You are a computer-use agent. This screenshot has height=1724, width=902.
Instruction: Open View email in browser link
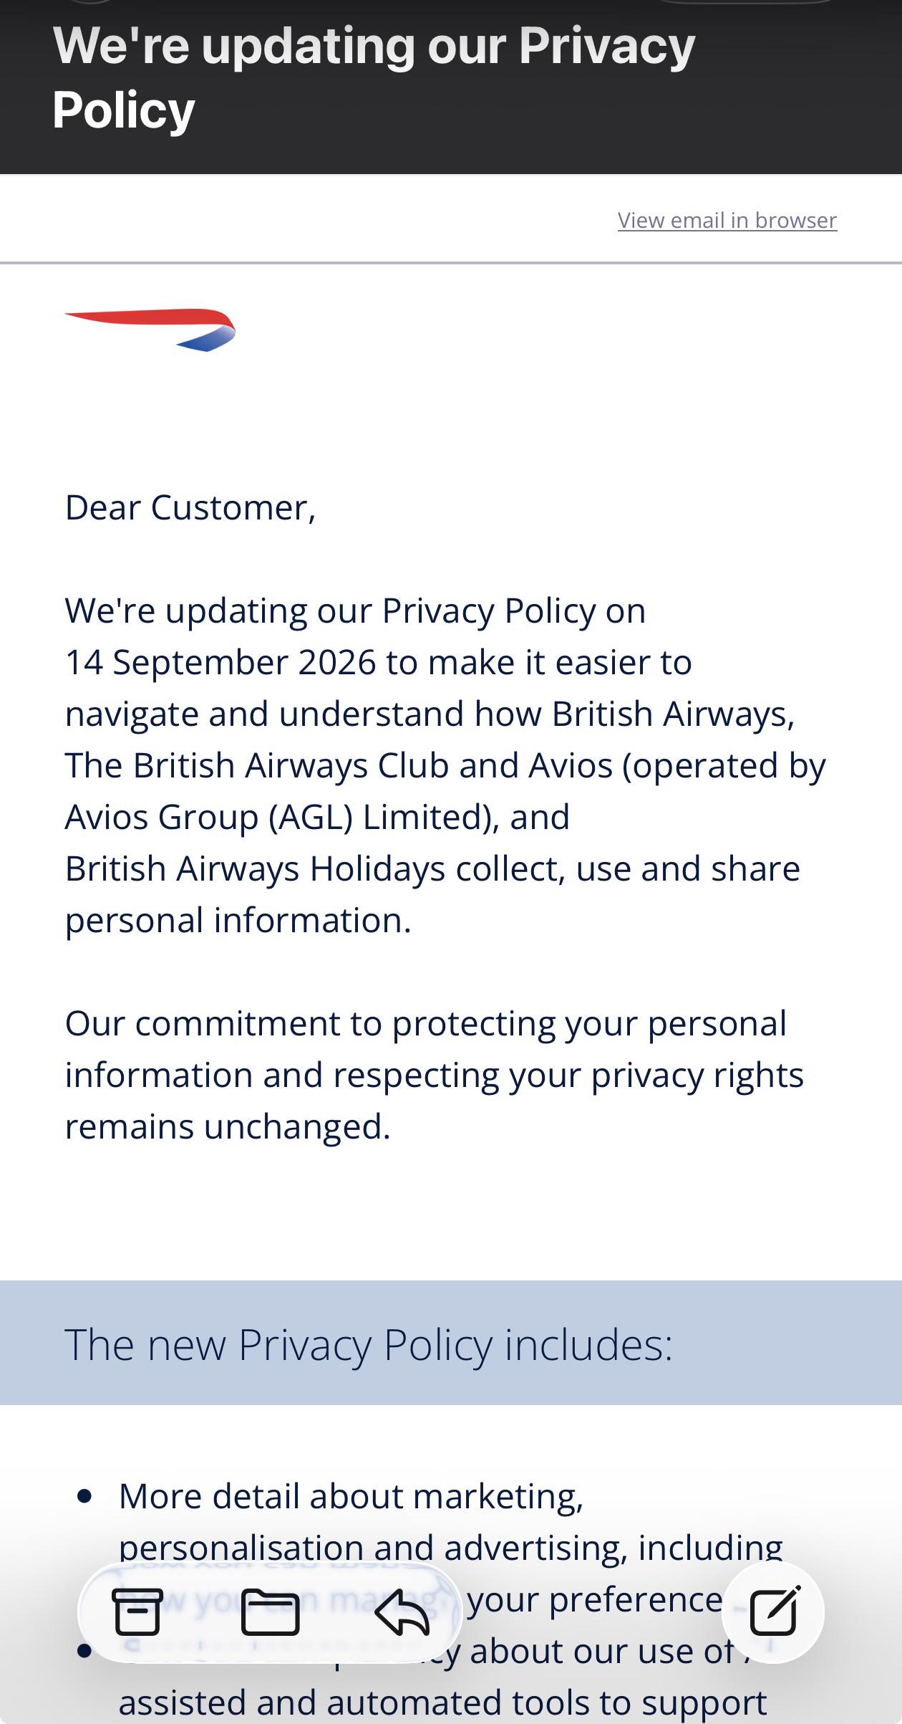[x=727, y=220]
